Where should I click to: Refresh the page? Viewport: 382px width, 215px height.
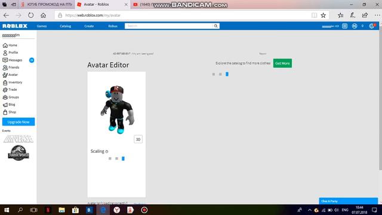point(30,16)
